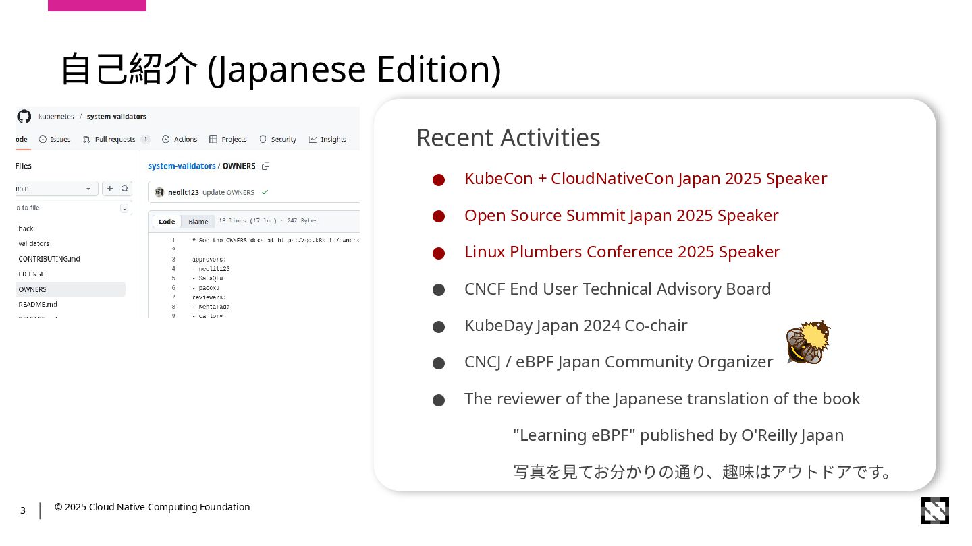
Task: Click the pull requests counter badge
Action: [x=145, y=140]
